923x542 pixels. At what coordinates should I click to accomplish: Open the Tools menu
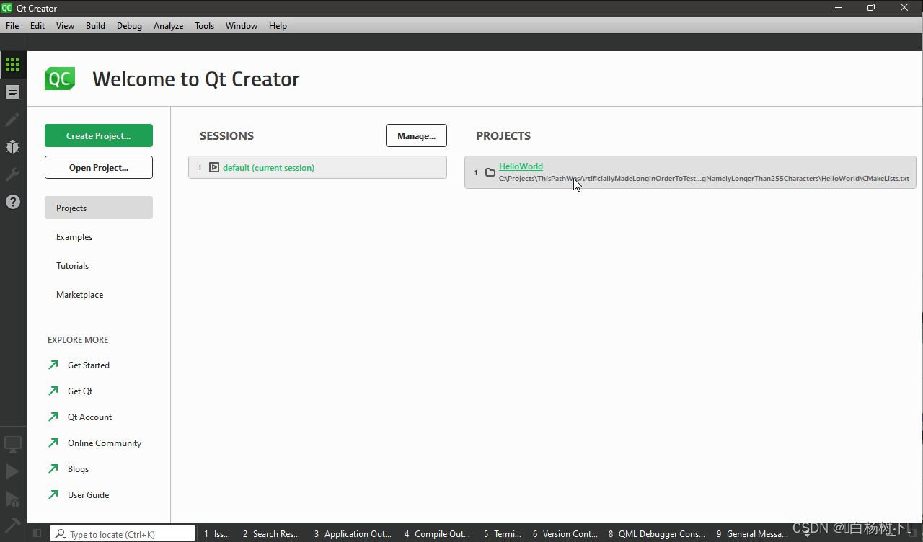204,25
